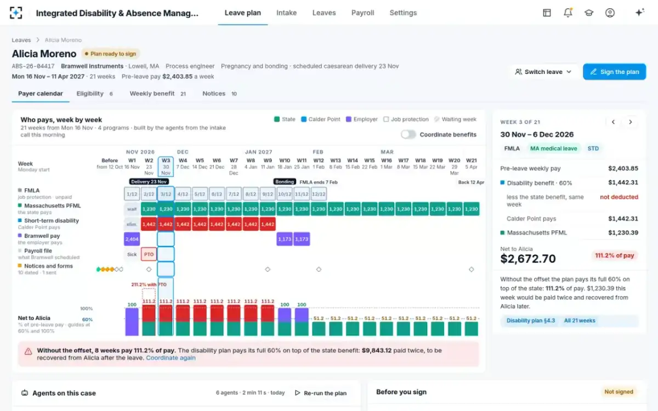The height and width of the screenshot is (411, 658).
Task: Select the notice diamond marker under W9
Action: (268, 269)
